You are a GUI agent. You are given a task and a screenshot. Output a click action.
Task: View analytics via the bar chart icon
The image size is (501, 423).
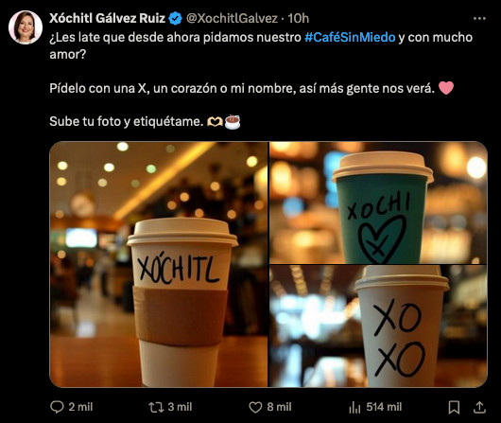[x=354, y=407]
